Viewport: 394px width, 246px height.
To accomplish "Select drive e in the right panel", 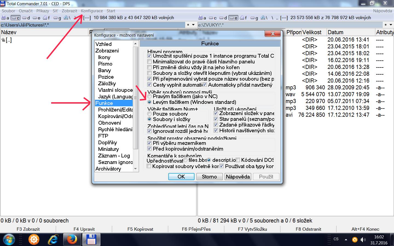I will [233, 18].
